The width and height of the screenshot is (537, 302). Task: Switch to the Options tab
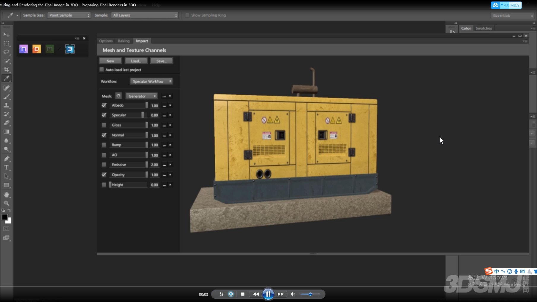106,41
